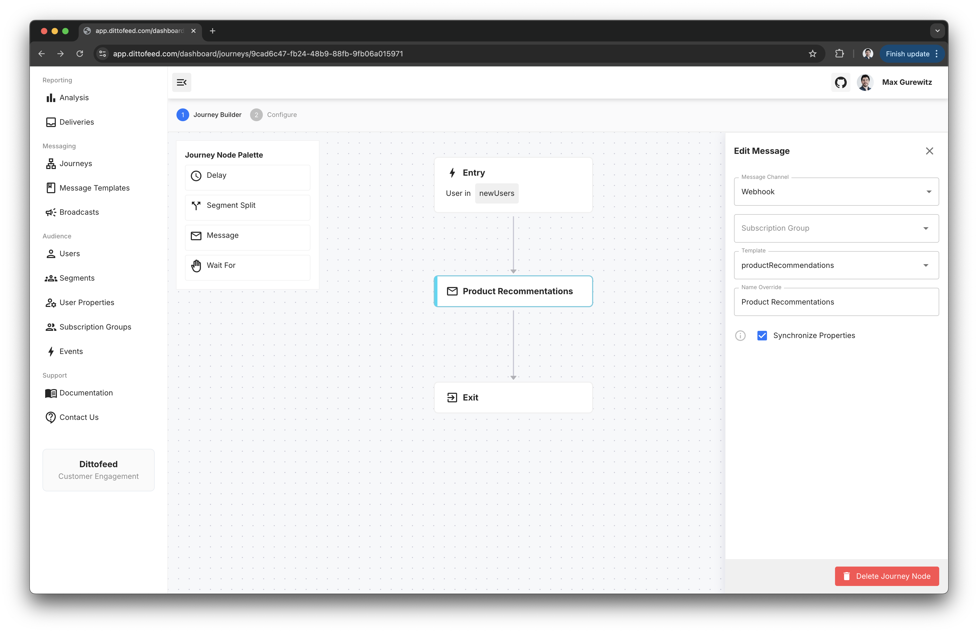The width and height of the screenshot is (978, 633).
Task: Click the Delay clock icon in the palette
Action: click(196, 176)
